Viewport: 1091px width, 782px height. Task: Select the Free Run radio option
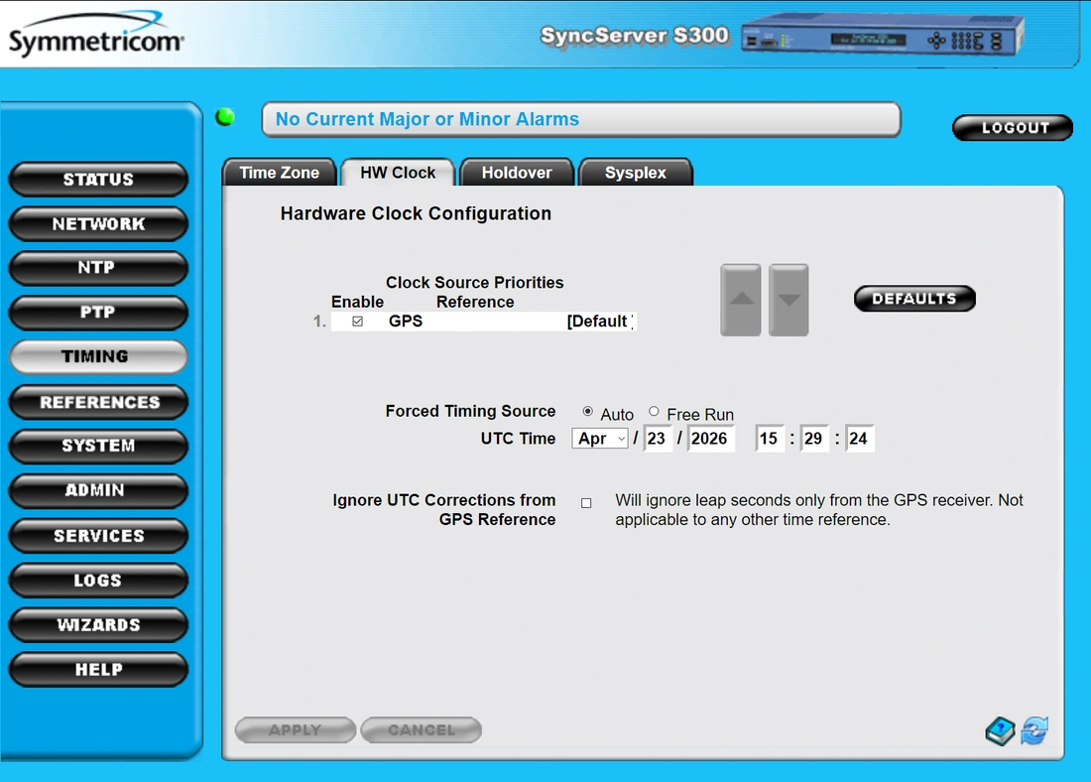tap(654, 412)
